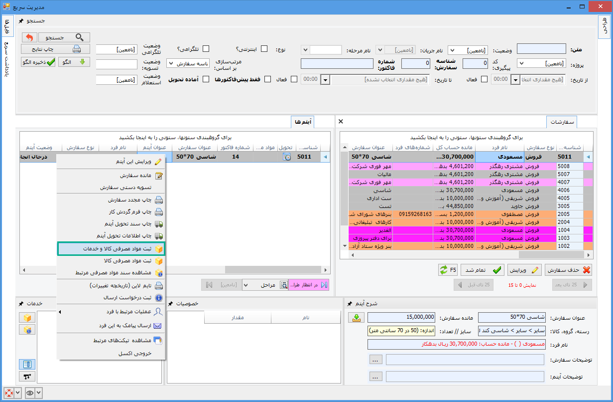Click the delivery calendar icon in item row 5011
Viewport: 613px width, 402px height.
287,157
